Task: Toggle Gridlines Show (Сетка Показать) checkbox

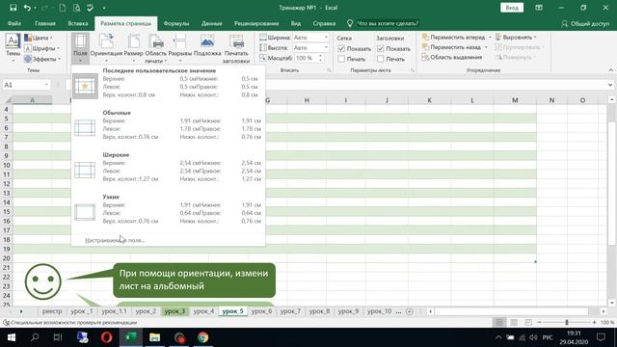Action: click(x=341, y=49)
